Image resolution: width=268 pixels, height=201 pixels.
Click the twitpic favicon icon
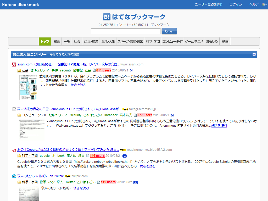pyautogui.click(x=14, y=176)
